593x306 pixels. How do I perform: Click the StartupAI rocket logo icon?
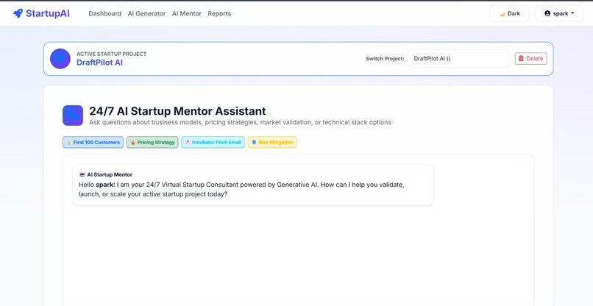[x=18, y=14]
